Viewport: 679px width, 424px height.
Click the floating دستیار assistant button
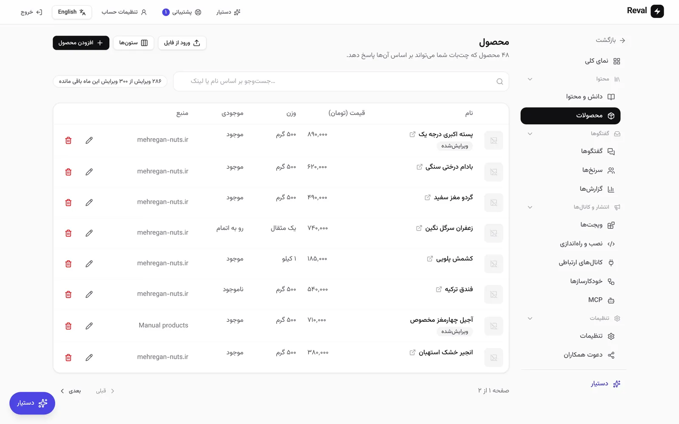click(x=32, y=403)
